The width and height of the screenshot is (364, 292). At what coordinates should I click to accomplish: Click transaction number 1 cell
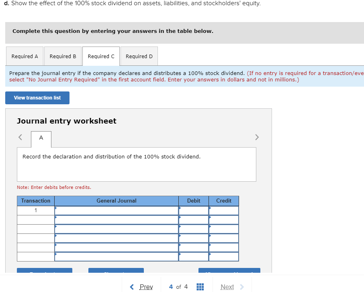[36, 211]
